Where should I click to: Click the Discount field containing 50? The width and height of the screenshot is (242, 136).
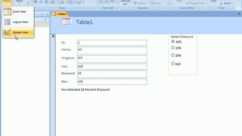coord(112,74)
